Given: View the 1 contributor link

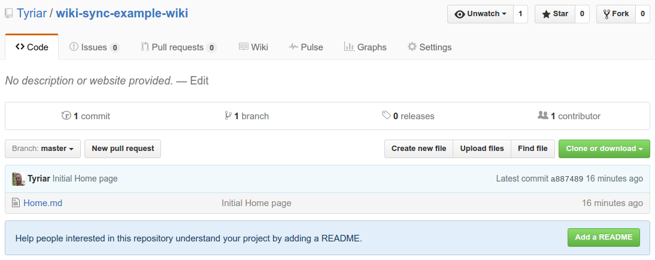Looking at the screenshot, I should [569, 116].
